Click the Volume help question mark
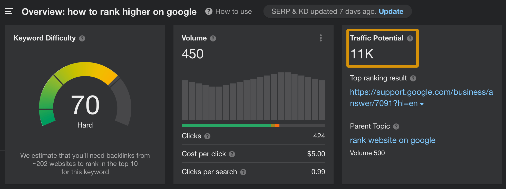Viewport: 506px width, 189px height. tap(213, 38)
